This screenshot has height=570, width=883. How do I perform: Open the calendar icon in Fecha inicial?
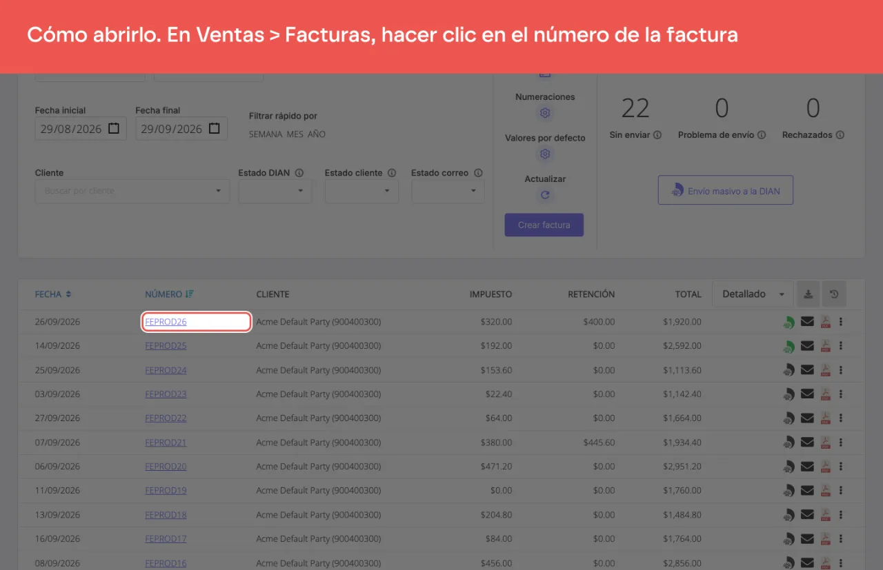click(114, 128)
